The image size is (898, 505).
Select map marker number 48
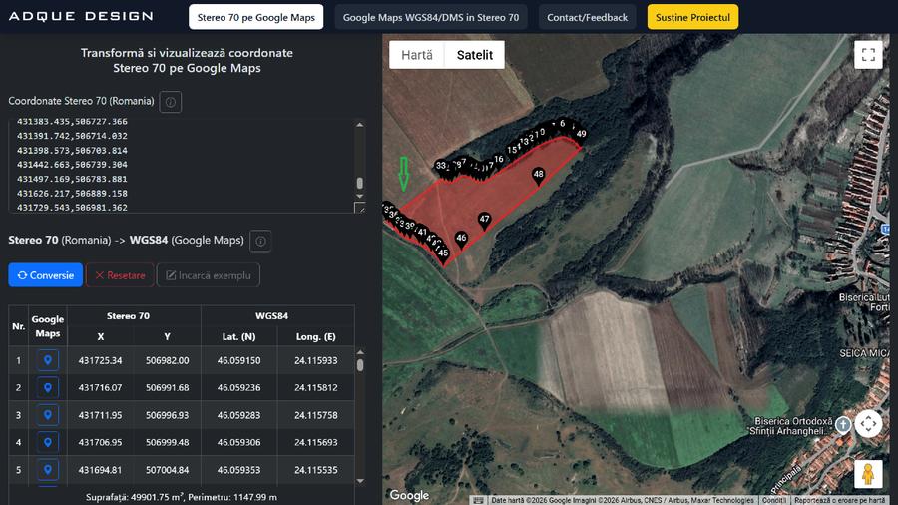(x=539, y=175)
